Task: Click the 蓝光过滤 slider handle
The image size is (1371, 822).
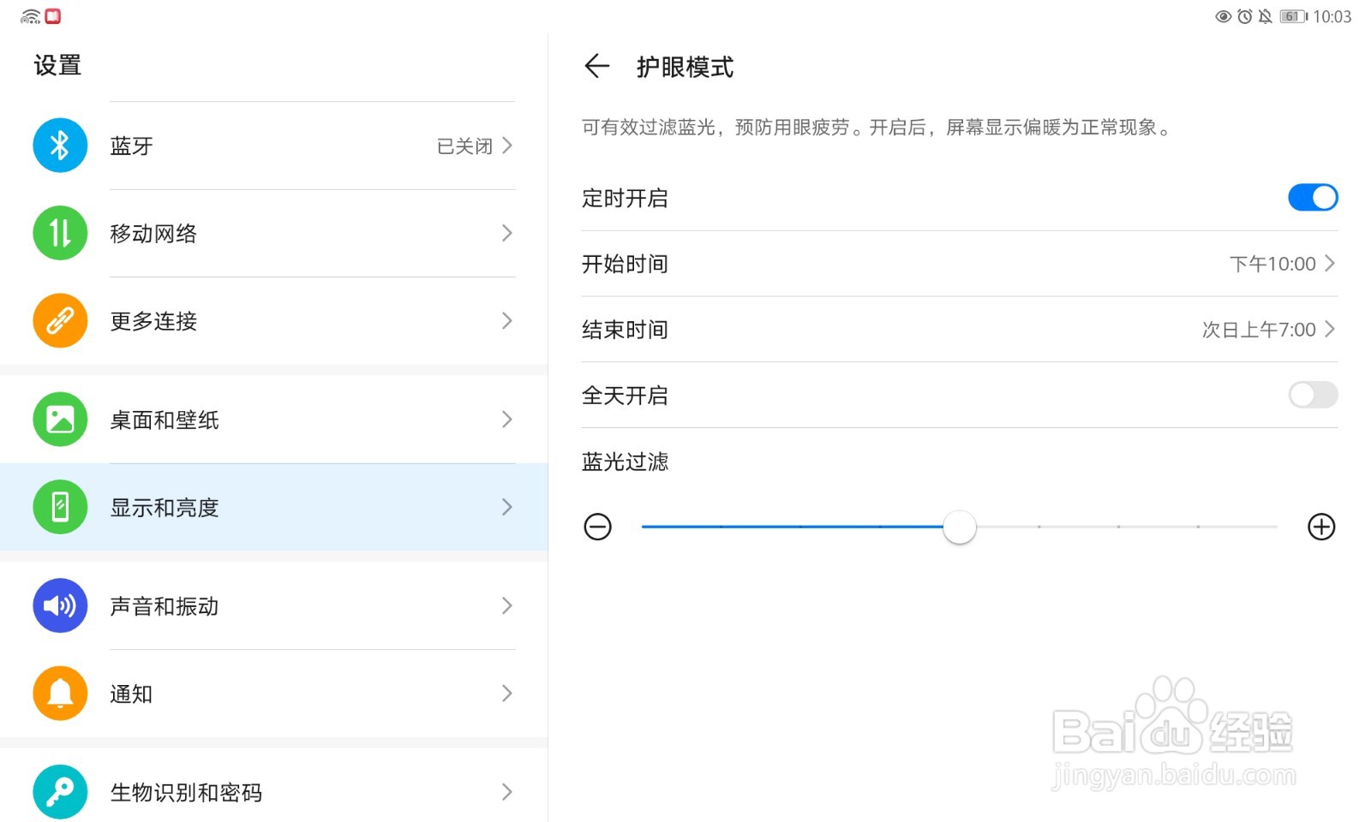Action: point(959,527)
